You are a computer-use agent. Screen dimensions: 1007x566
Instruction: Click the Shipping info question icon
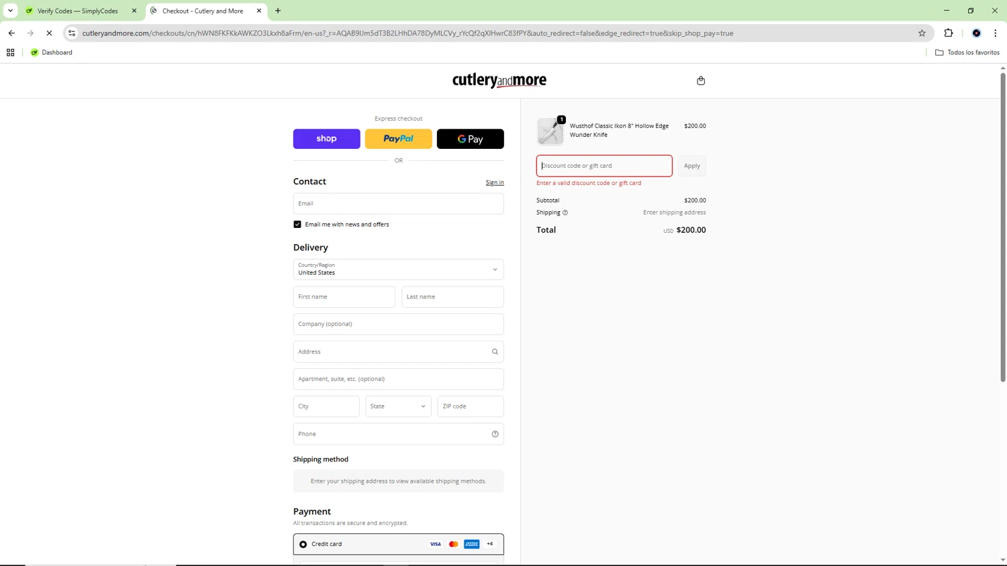pos(565,213)
